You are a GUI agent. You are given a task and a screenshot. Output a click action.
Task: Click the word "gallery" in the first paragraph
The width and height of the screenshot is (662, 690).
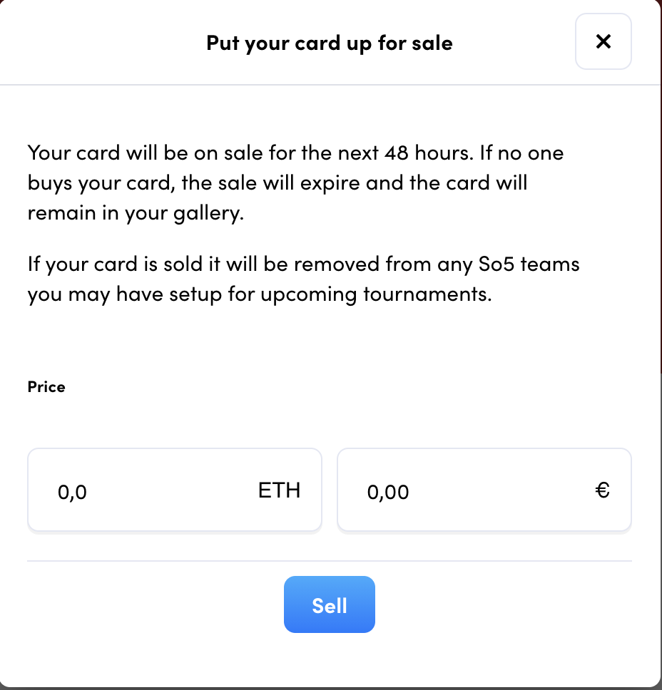click(207, 213)
